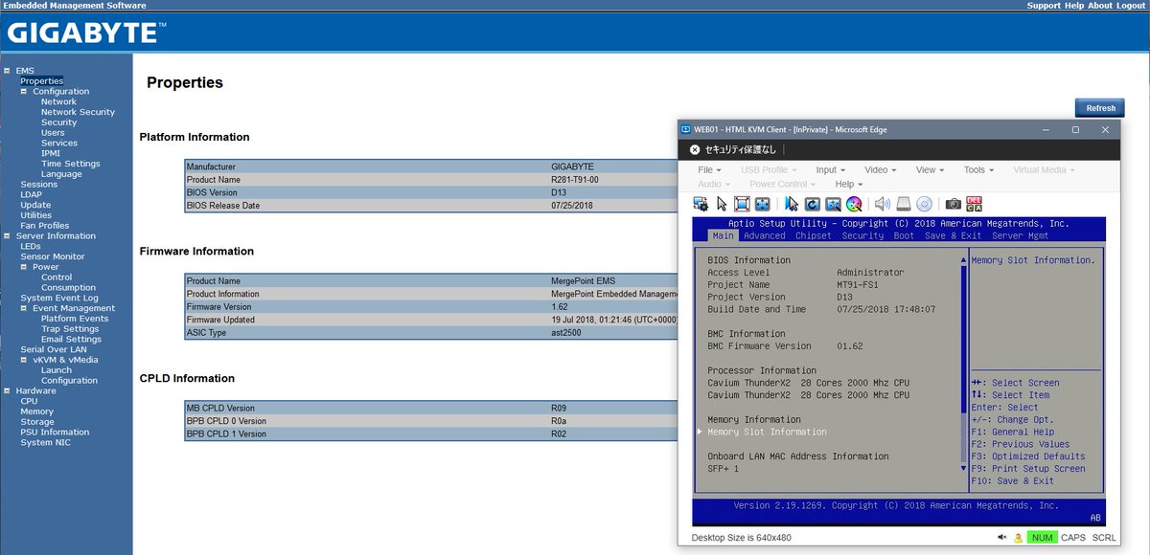Click the muted speaker icon in KVM status bar
Viewport: 1150px width, 555px height.
[x=1003, y=538]
